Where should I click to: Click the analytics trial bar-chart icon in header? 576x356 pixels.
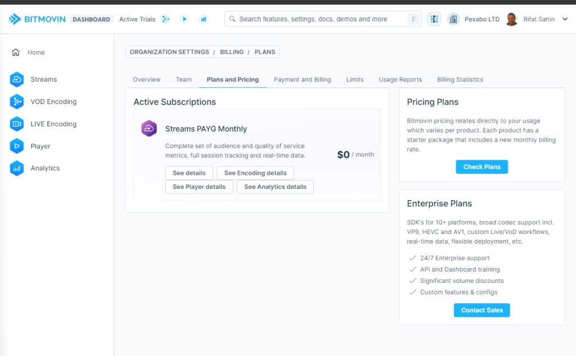tap(204, 19)
